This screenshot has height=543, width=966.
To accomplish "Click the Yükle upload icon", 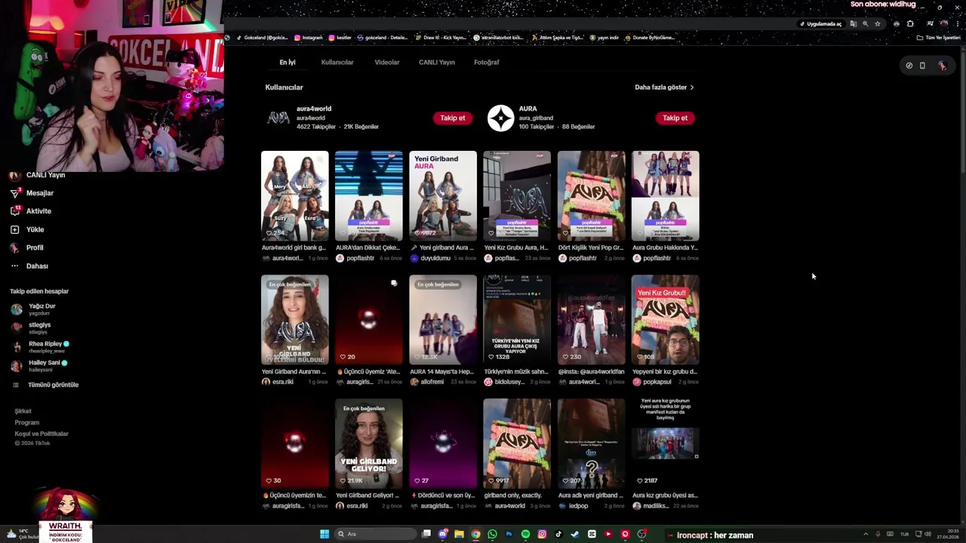I will tap(14, 229).
